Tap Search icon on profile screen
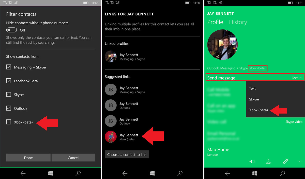305x179 pixels. click(x=282, y=173)
